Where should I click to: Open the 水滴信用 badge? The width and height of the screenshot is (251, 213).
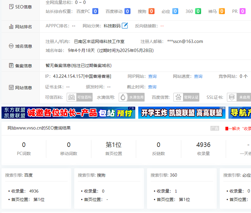132,97
